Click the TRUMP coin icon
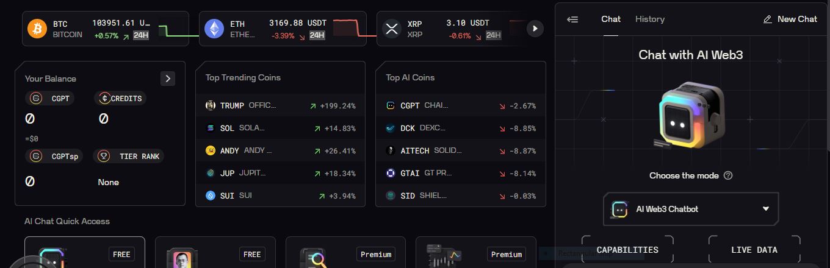 pos(211,105)
